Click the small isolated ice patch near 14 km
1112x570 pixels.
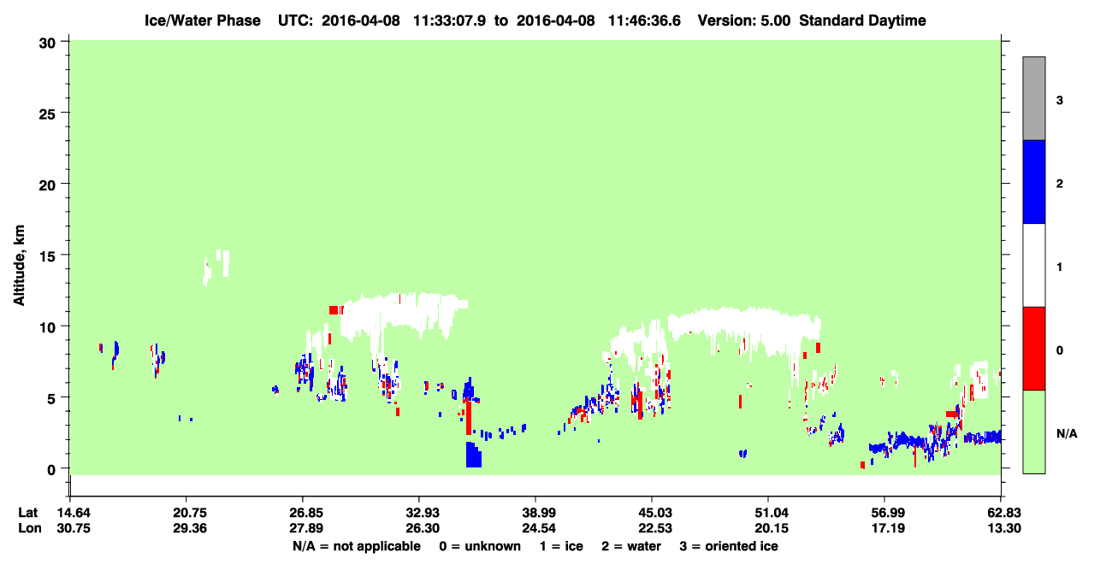pyautogui.click(x=216, y=267)
